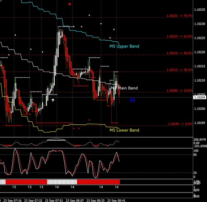Click the 1.10210 price axis value
Screen dimensions: 207x202
click(x=200, y=80)
